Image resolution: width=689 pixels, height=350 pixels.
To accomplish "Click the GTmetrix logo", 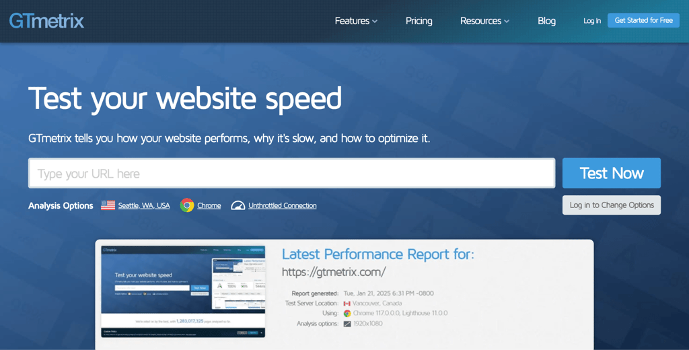I will [x=46, y=21].
